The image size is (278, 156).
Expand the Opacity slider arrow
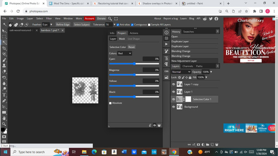pyautogui.click(x=211, y=72)
